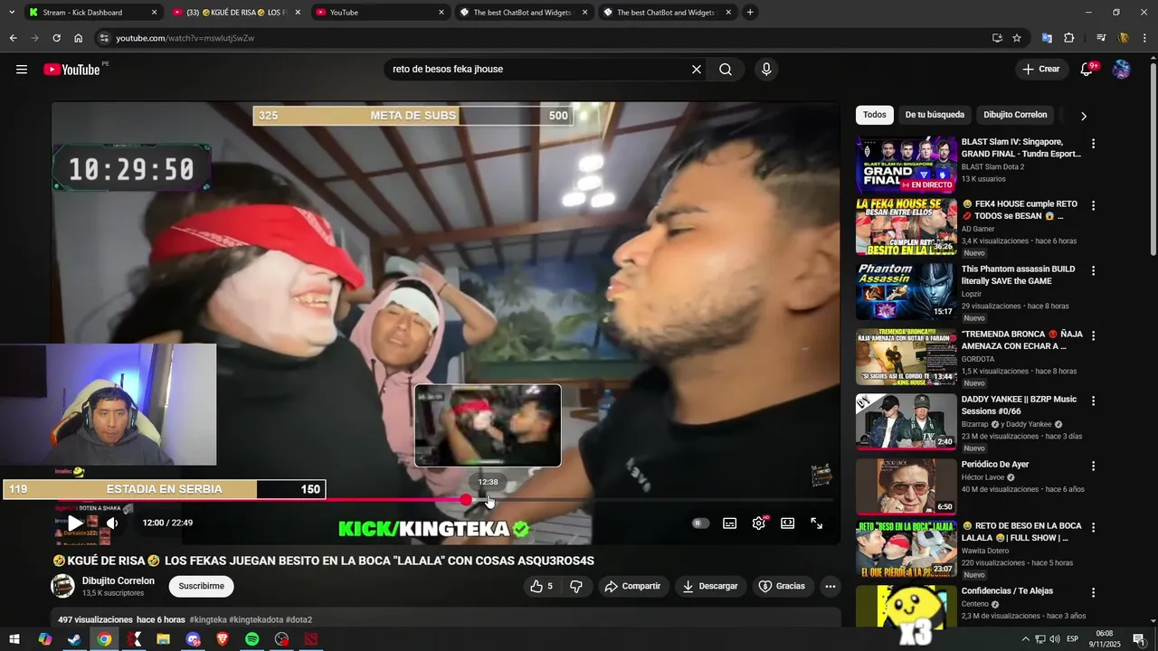1158x651 pixels.
Task: Open options for Periódico De Ayer video
Action: (1093, 466)
